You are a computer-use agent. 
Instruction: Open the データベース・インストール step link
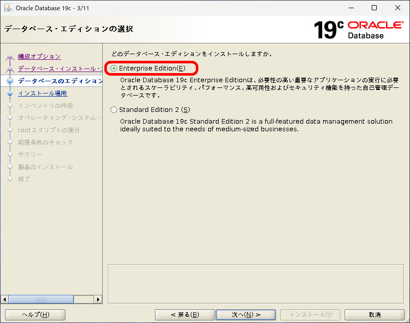60,68
